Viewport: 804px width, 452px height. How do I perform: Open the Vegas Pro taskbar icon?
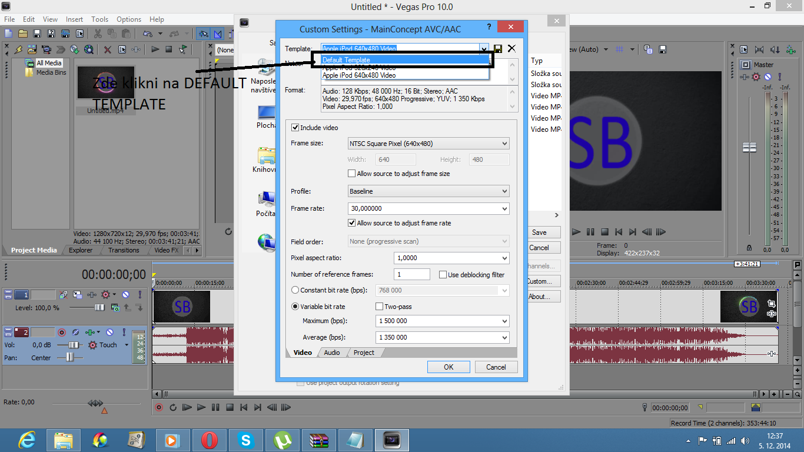click(392, 440)
